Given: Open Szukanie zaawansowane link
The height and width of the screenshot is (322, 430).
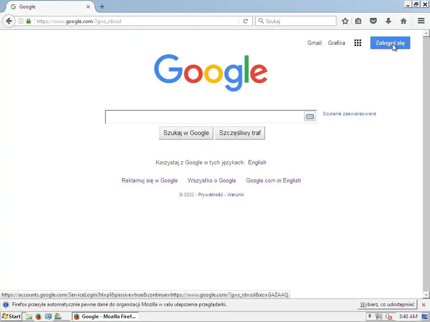Looking at the screenshot, I should [x=349, y=114].
